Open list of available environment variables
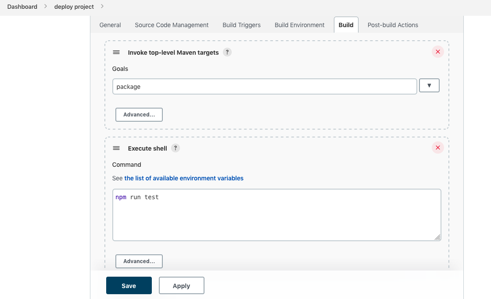491x299 pixels. pos(183,178)
